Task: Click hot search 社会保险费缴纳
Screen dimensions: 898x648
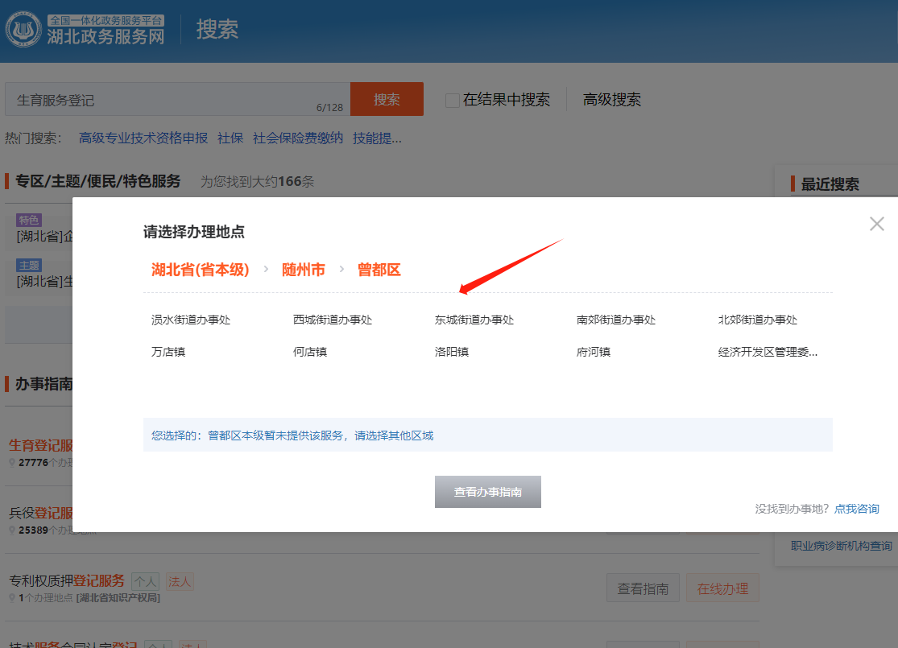Action: 298,138
